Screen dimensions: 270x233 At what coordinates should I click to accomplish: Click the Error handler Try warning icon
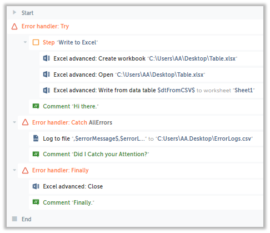click(x=14, y=27)
